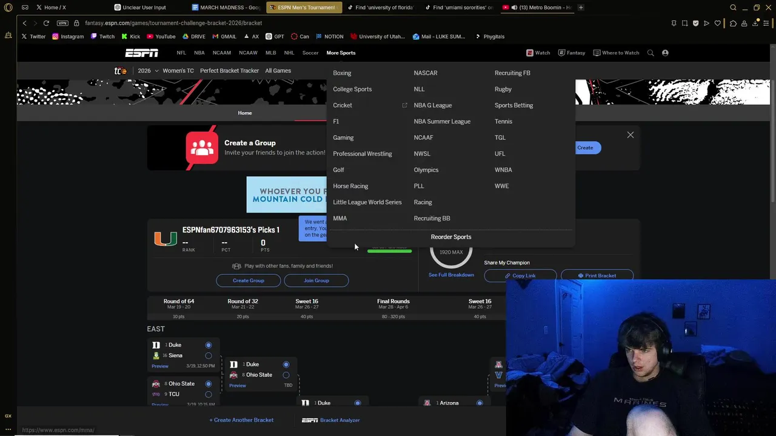Click the browser back arrow
Viewport: 776px width, 436px height.
(24, 23)
